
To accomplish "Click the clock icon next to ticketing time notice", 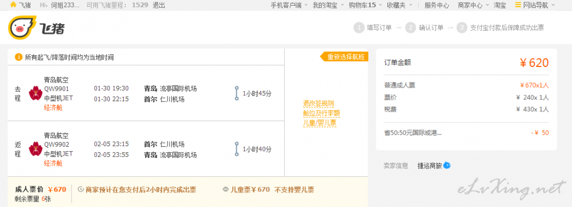I will click(81, 190).
